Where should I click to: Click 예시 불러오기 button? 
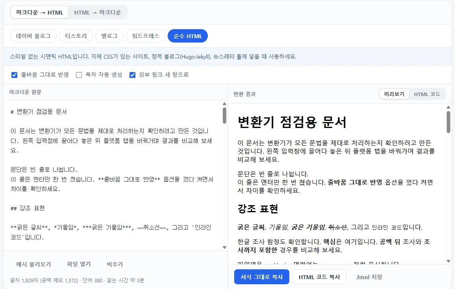[x=34, y=264]
